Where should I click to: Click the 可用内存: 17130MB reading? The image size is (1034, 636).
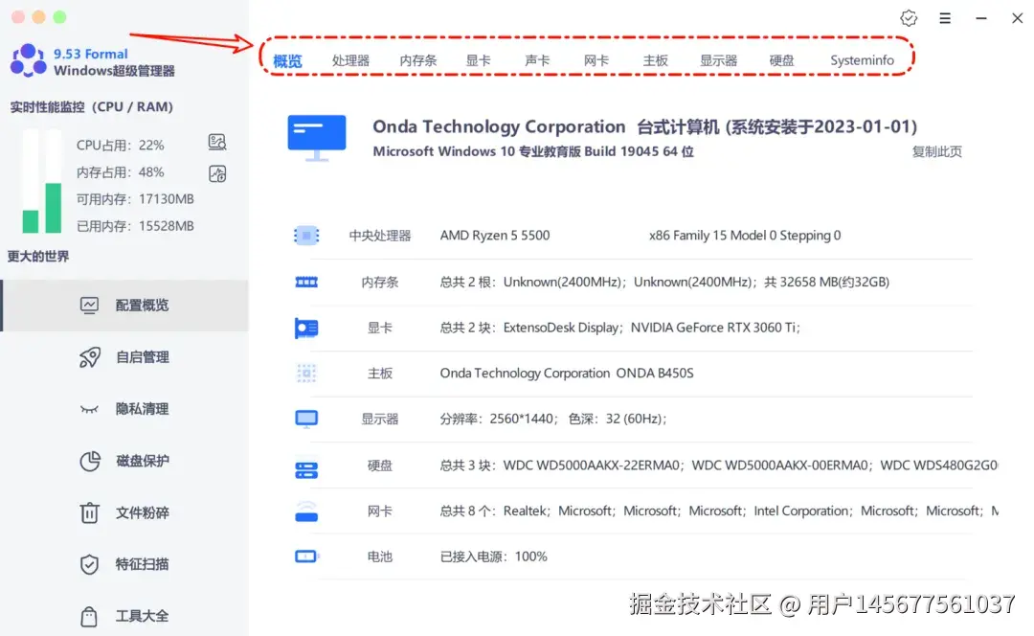pyautogui.click(x=135, y=199)
